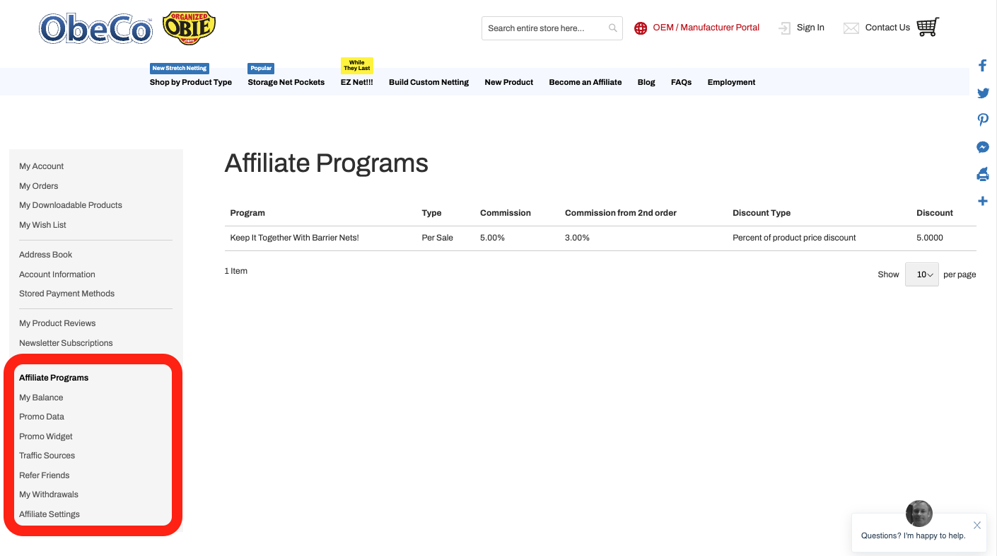Open Shop by Product Type menu

tap(191, 82)
